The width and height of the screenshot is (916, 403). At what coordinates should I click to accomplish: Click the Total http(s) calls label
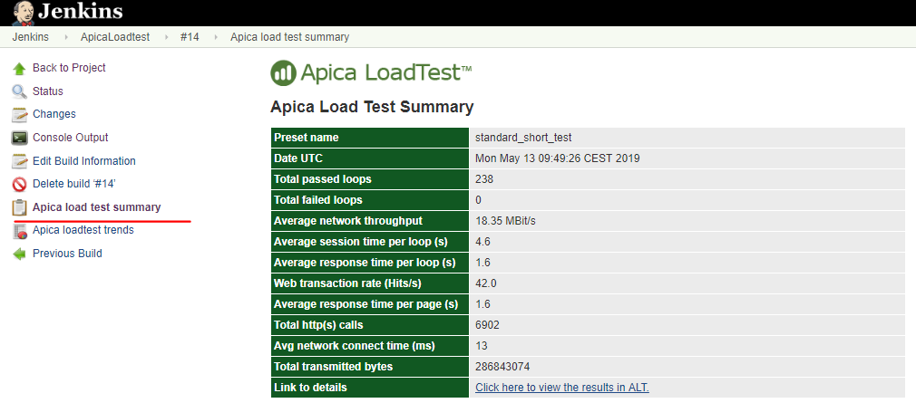click(x=318, y=325)
